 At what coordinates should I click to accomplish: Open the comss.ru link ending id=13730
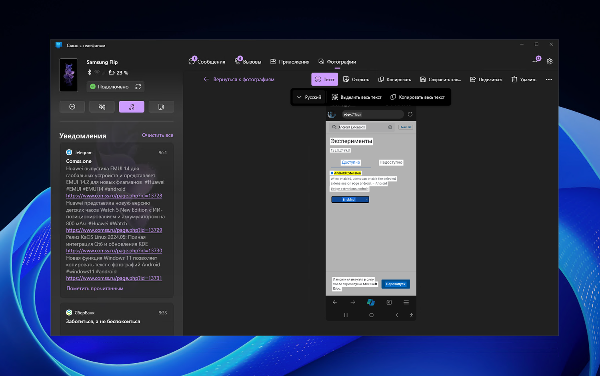[x=114, y=250]
